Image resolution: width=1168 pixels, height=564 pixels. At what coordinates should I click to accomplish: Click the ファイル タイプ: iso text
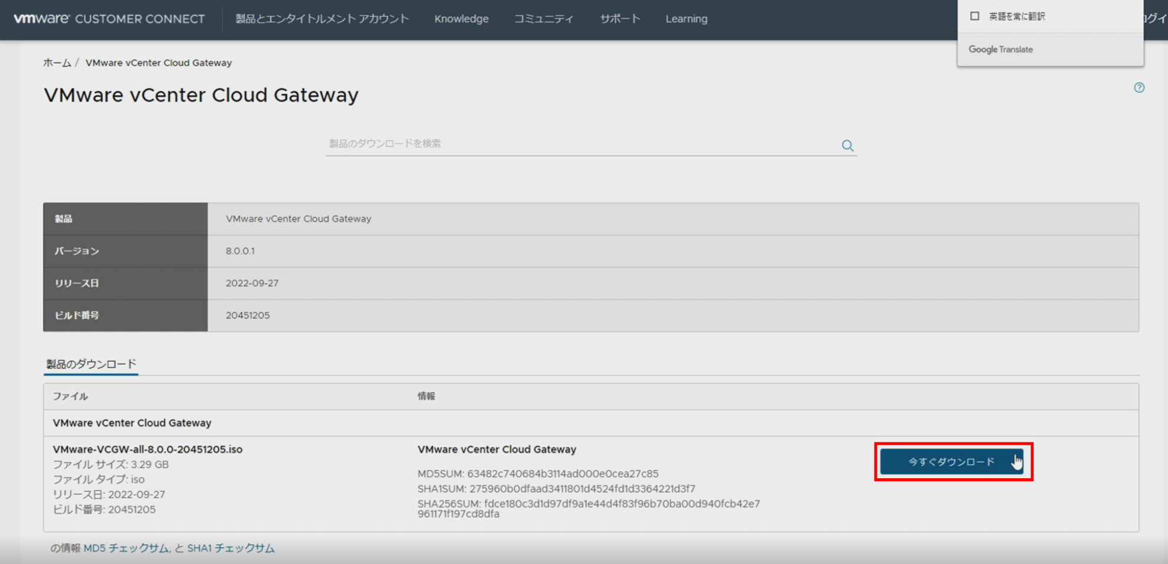pos(98,479)
